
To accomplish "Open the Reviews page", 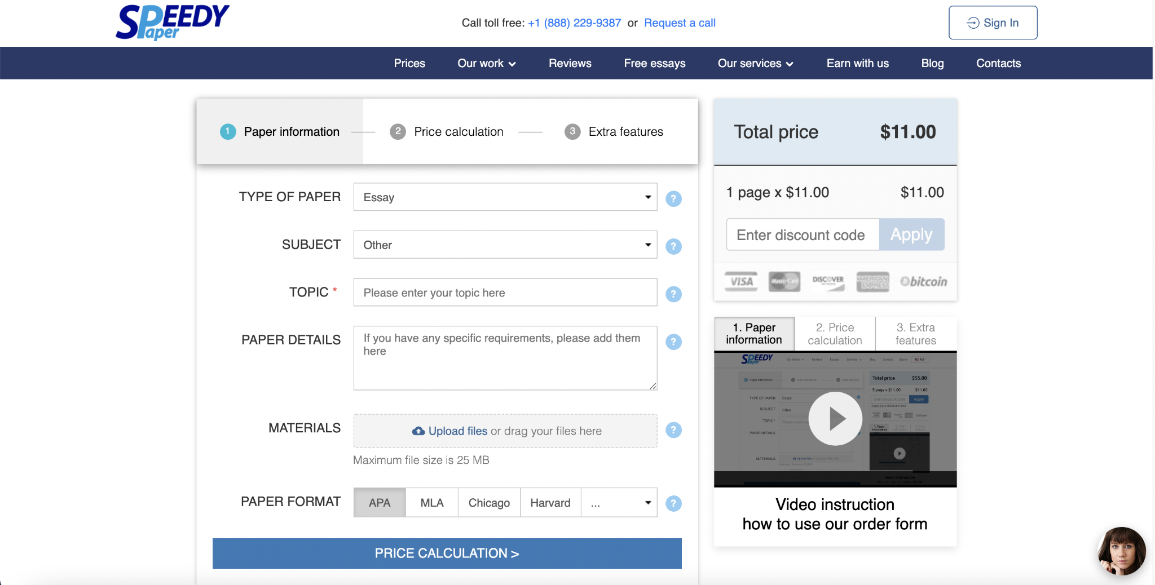I will (570, 63).
